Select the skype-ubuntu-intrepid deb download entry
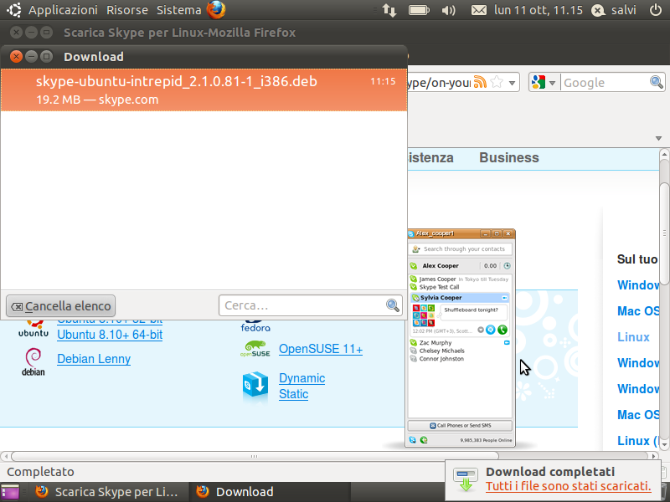670x502 pixels. click(204, 90)
